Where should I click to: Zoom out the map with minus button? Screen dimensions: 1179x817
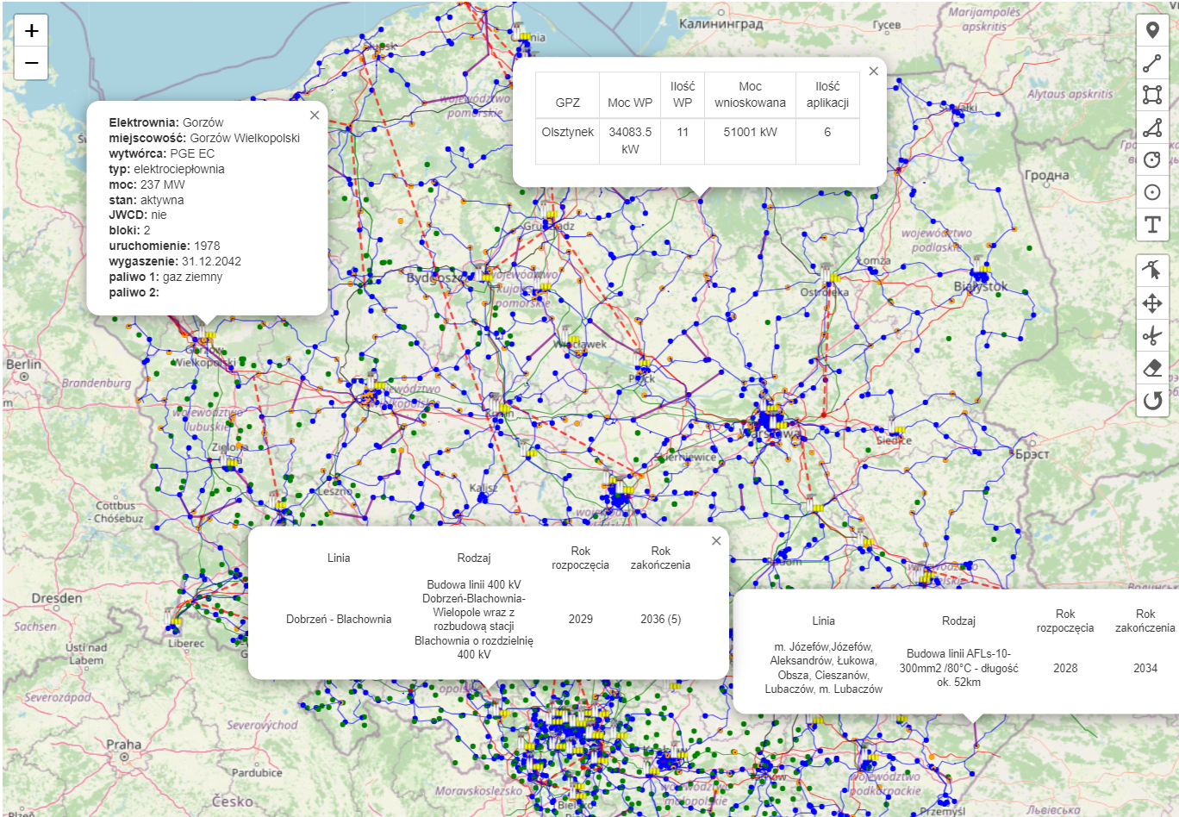pos(32,63)
